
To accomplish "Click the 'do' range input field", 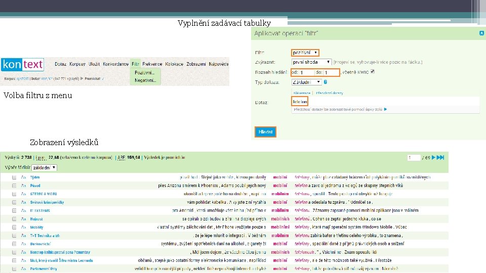I will [x=331, y=72].
